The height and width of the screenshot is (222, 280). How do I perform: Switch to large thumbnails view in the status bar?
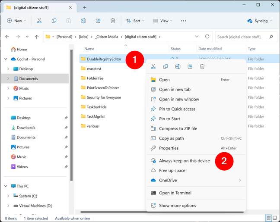click(x=275, y=218)
